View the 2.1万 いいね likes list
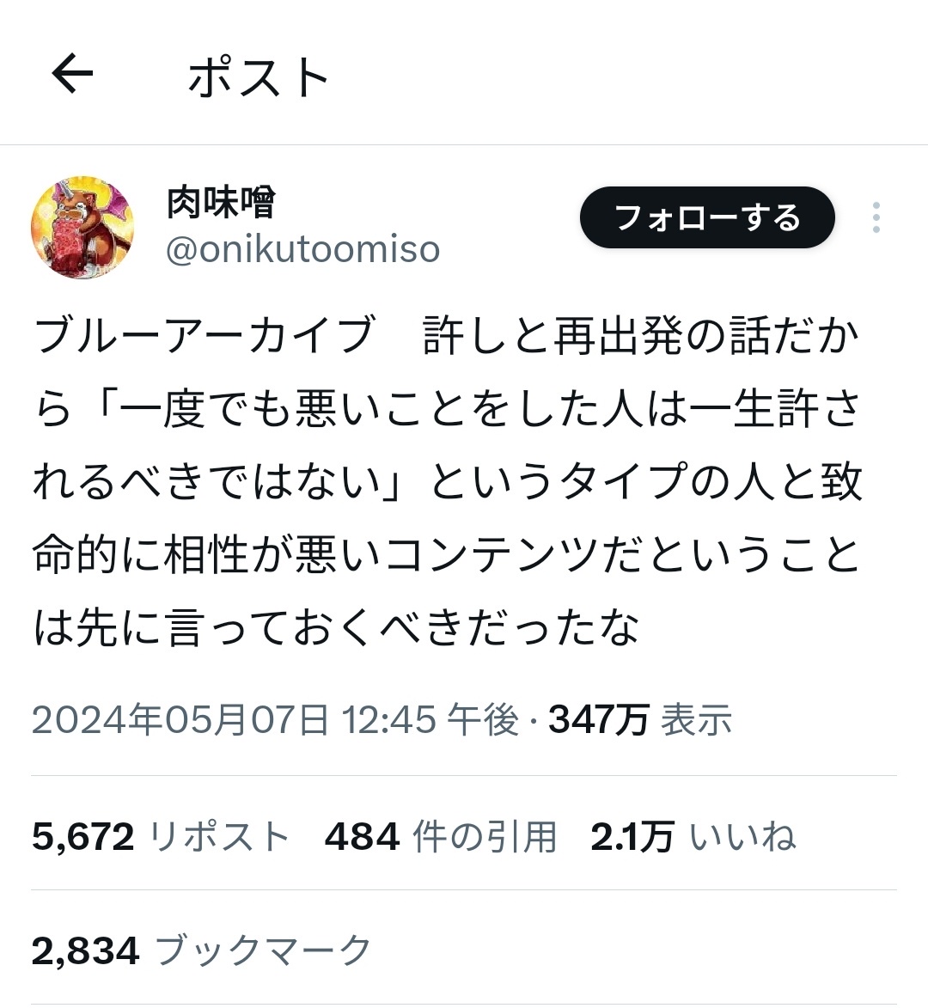The image size is (928, 1008). point(693,836)
